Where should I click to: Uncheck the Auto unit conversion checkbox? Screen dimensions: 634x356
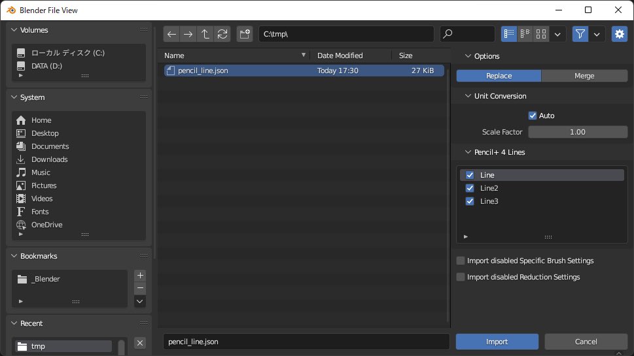pos(533,116)
